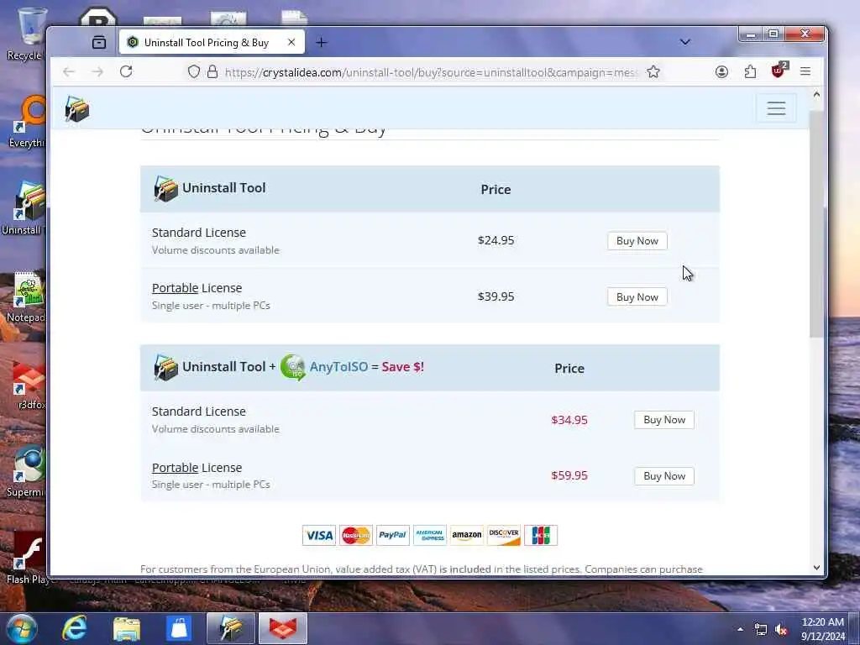Screen dimensions: 860x645
Task: Close the Uninstall Tool Pricing tab
Action: [291, 42]
